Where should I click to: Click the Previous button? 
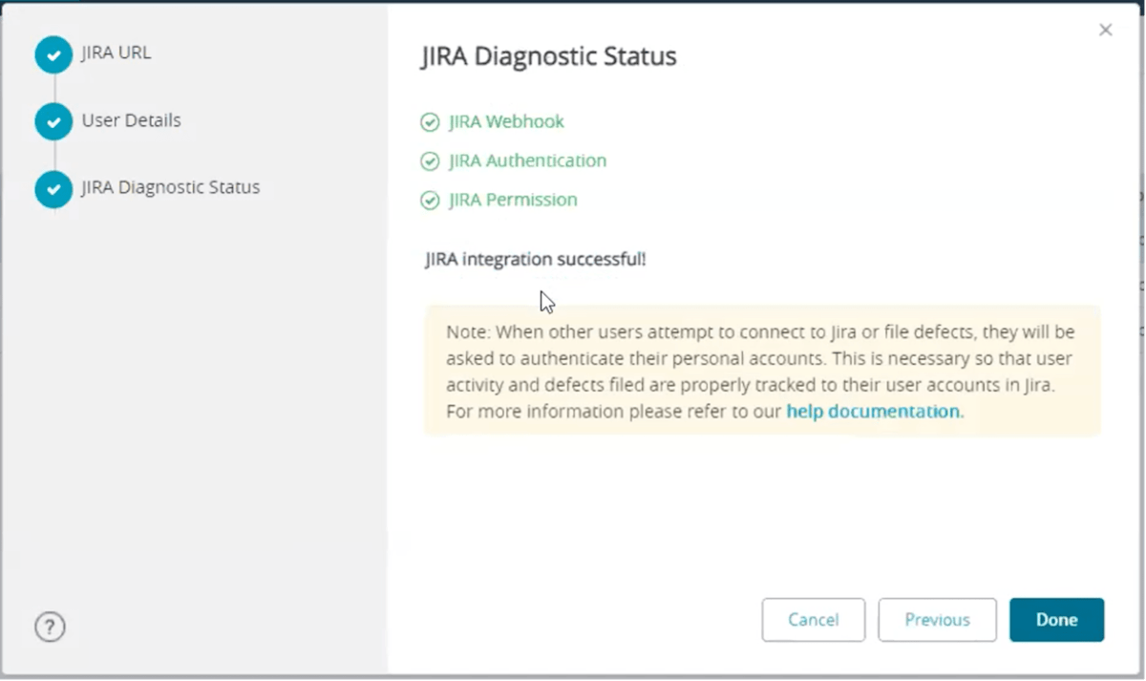pos(937,620)
